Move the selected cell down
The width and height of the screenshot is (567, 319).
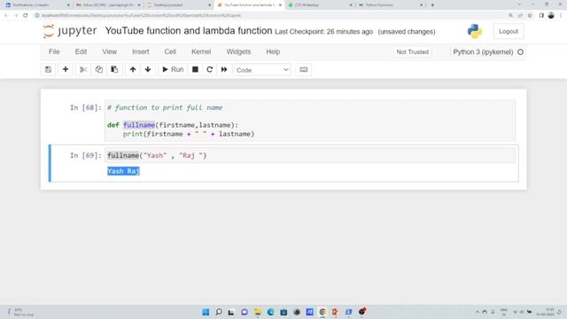(x=148, y=69)
